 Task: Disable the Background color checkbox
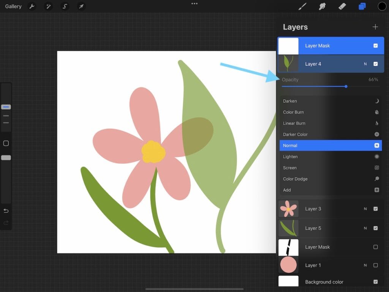pos(375,282)
